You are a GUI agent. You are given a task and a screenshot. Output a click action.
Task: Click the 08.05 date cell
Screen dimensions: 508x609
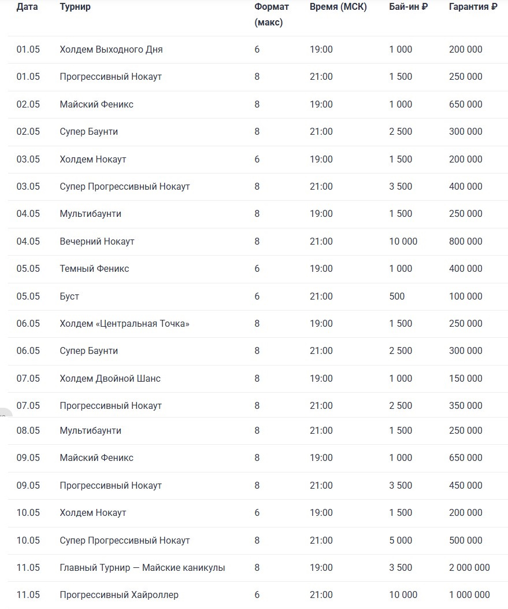point(28,430)
